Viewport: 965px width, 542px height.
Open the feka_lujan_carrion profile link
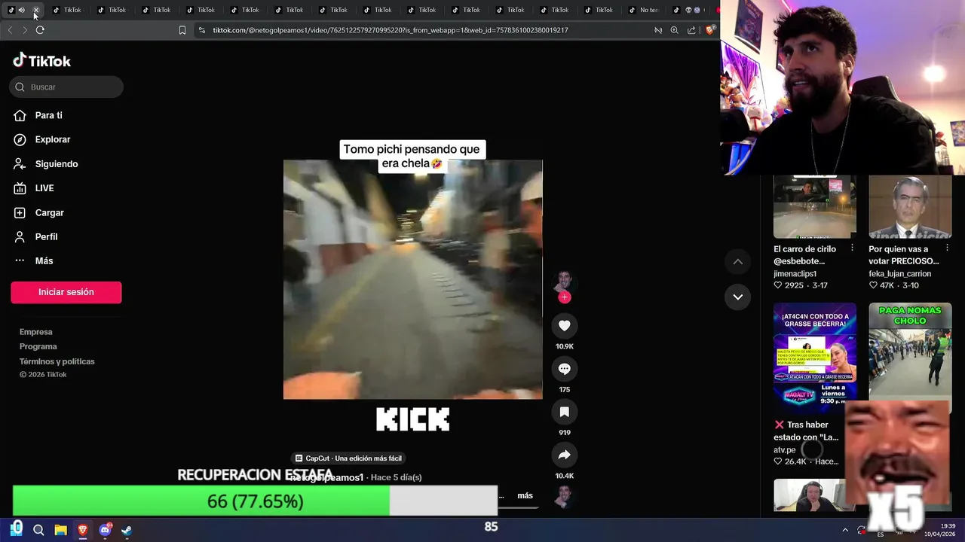tap(899, 274)
